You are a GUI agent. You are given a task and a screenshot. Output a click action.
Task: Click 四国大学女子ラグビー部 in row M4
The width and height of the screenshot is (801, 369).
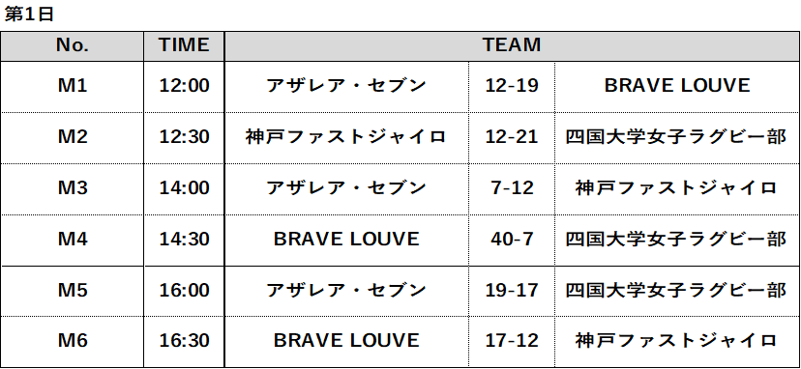676,239
